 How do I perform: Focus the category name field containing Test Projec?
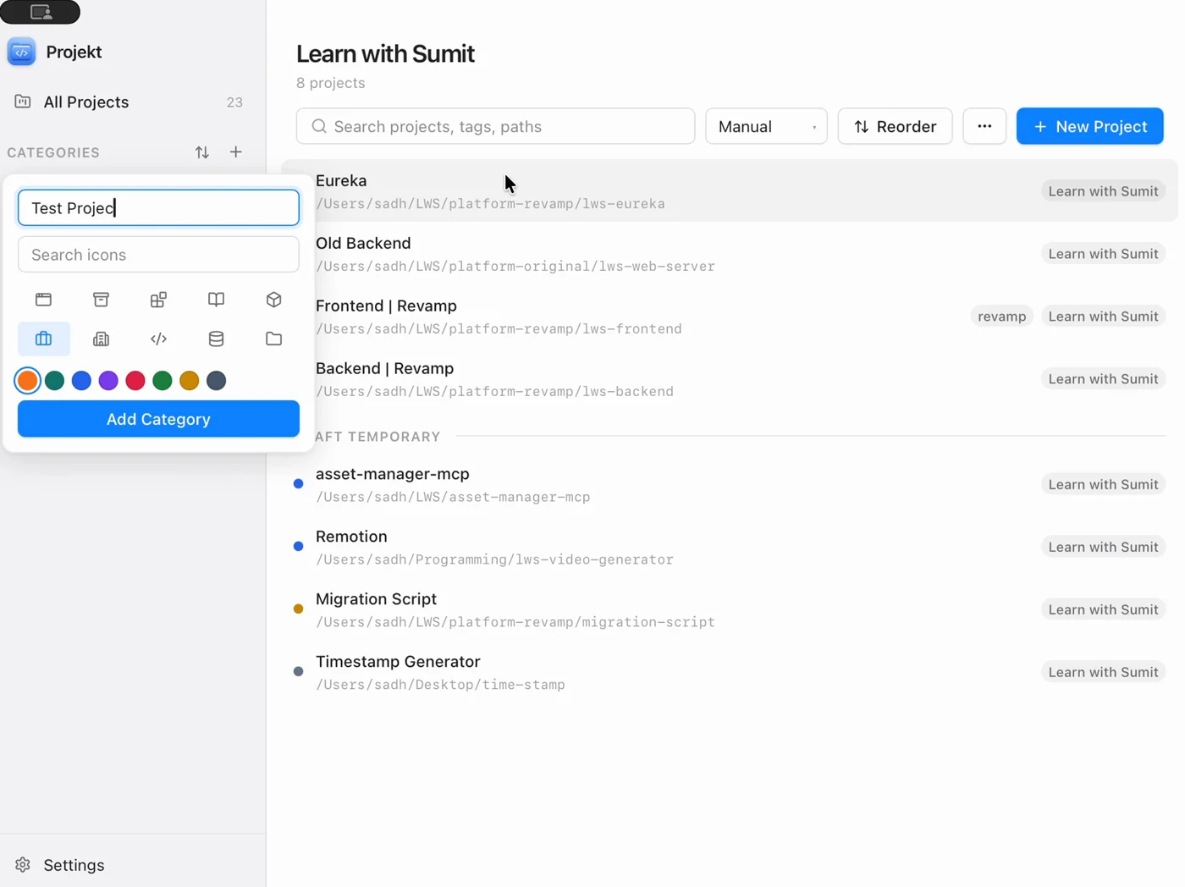point(158,208)
